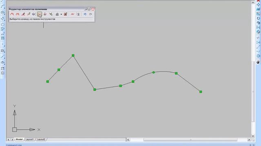The width and height of the screenshot is (261, 146).
Task: Open the small dropdown arrow in polyline editor toolbar
Action: (61, 15)
